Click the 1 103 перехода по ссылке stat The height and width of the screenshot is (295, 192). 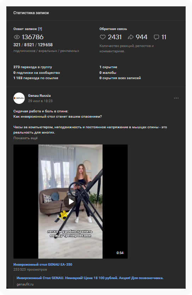[36, 78]
